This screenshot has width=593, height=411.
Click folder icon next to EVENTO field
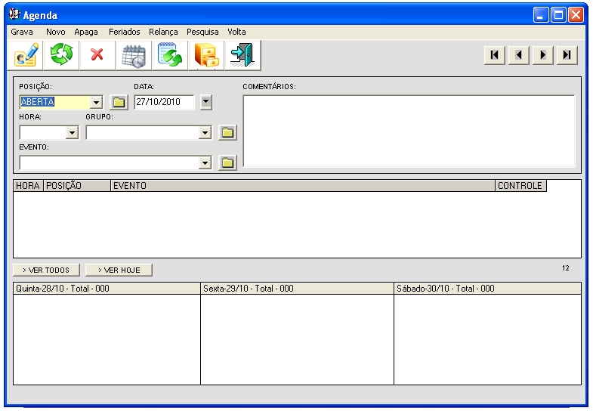pyautogui.click(x=227, y=162)
